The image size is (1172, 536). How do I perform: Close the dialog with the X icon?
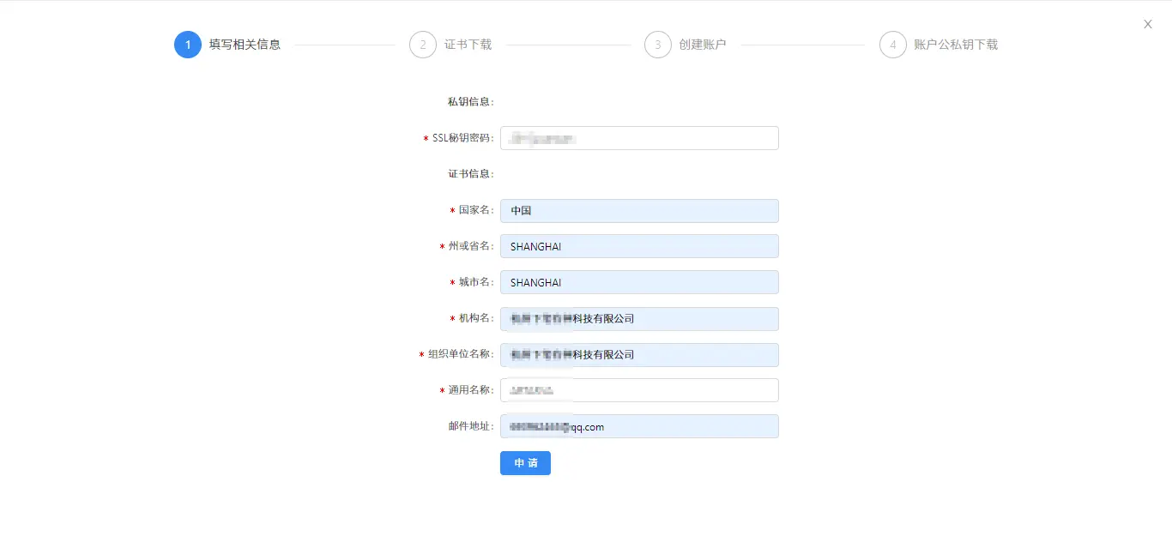click(1148, 24)
